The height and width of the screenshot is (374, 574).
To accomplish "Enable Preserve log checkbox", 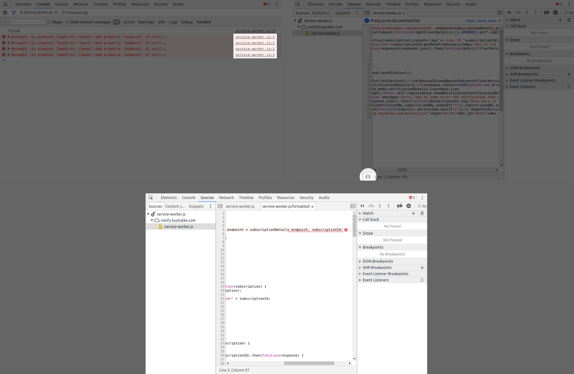I will click(x=63, y=13).
